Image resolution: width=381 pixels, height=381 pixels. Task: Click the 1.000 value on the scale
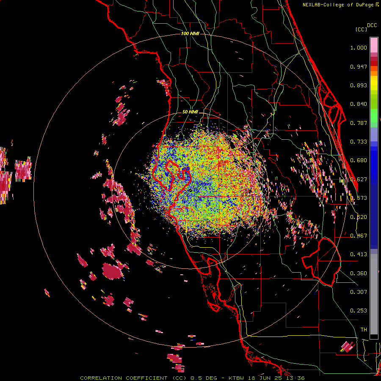(x=359, y=47)
